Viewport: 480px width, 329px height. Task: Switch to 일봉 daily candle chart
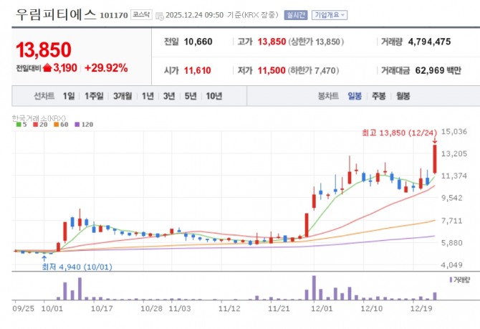click(355, 96)
